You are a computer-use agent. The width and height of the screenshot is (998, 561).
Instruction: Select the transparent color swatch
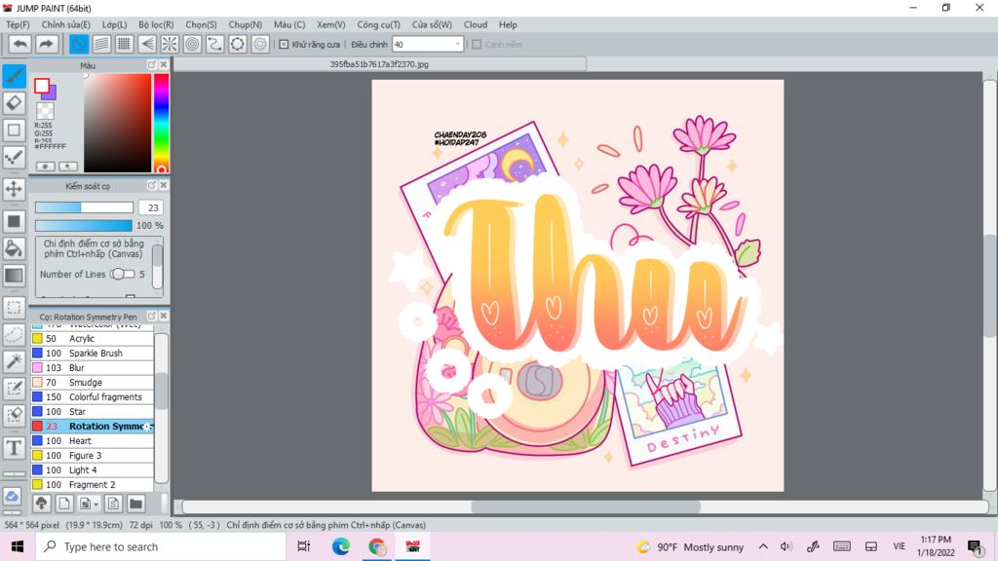click(x=45, y=111)
